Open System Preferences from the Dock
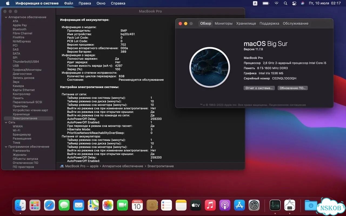Screen dimensions: 346x216 click(254, 205)
